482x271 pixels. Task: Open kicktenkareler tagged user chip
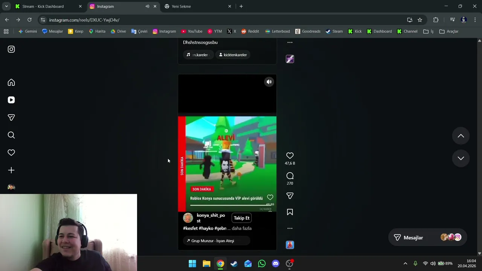pos(233,55)
